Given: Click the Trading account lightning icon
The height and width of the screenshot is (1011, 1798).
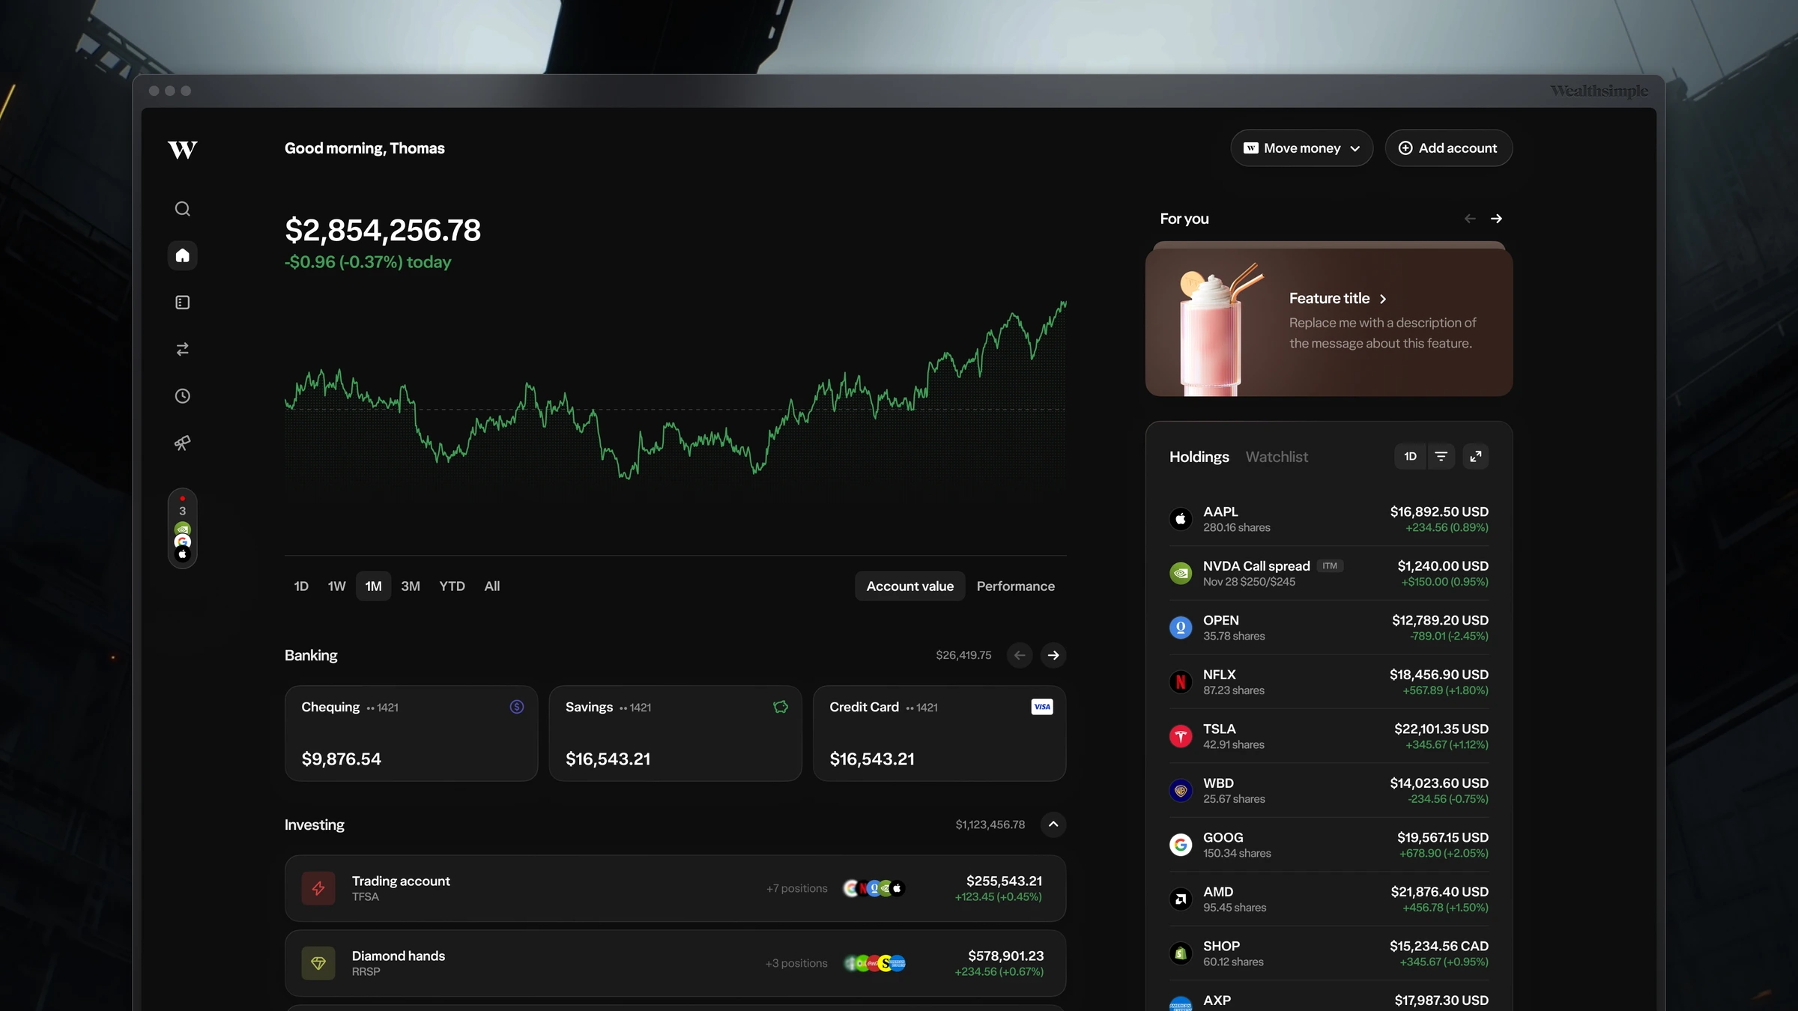Looking at the screenshot, I should [x=318, y=888].
